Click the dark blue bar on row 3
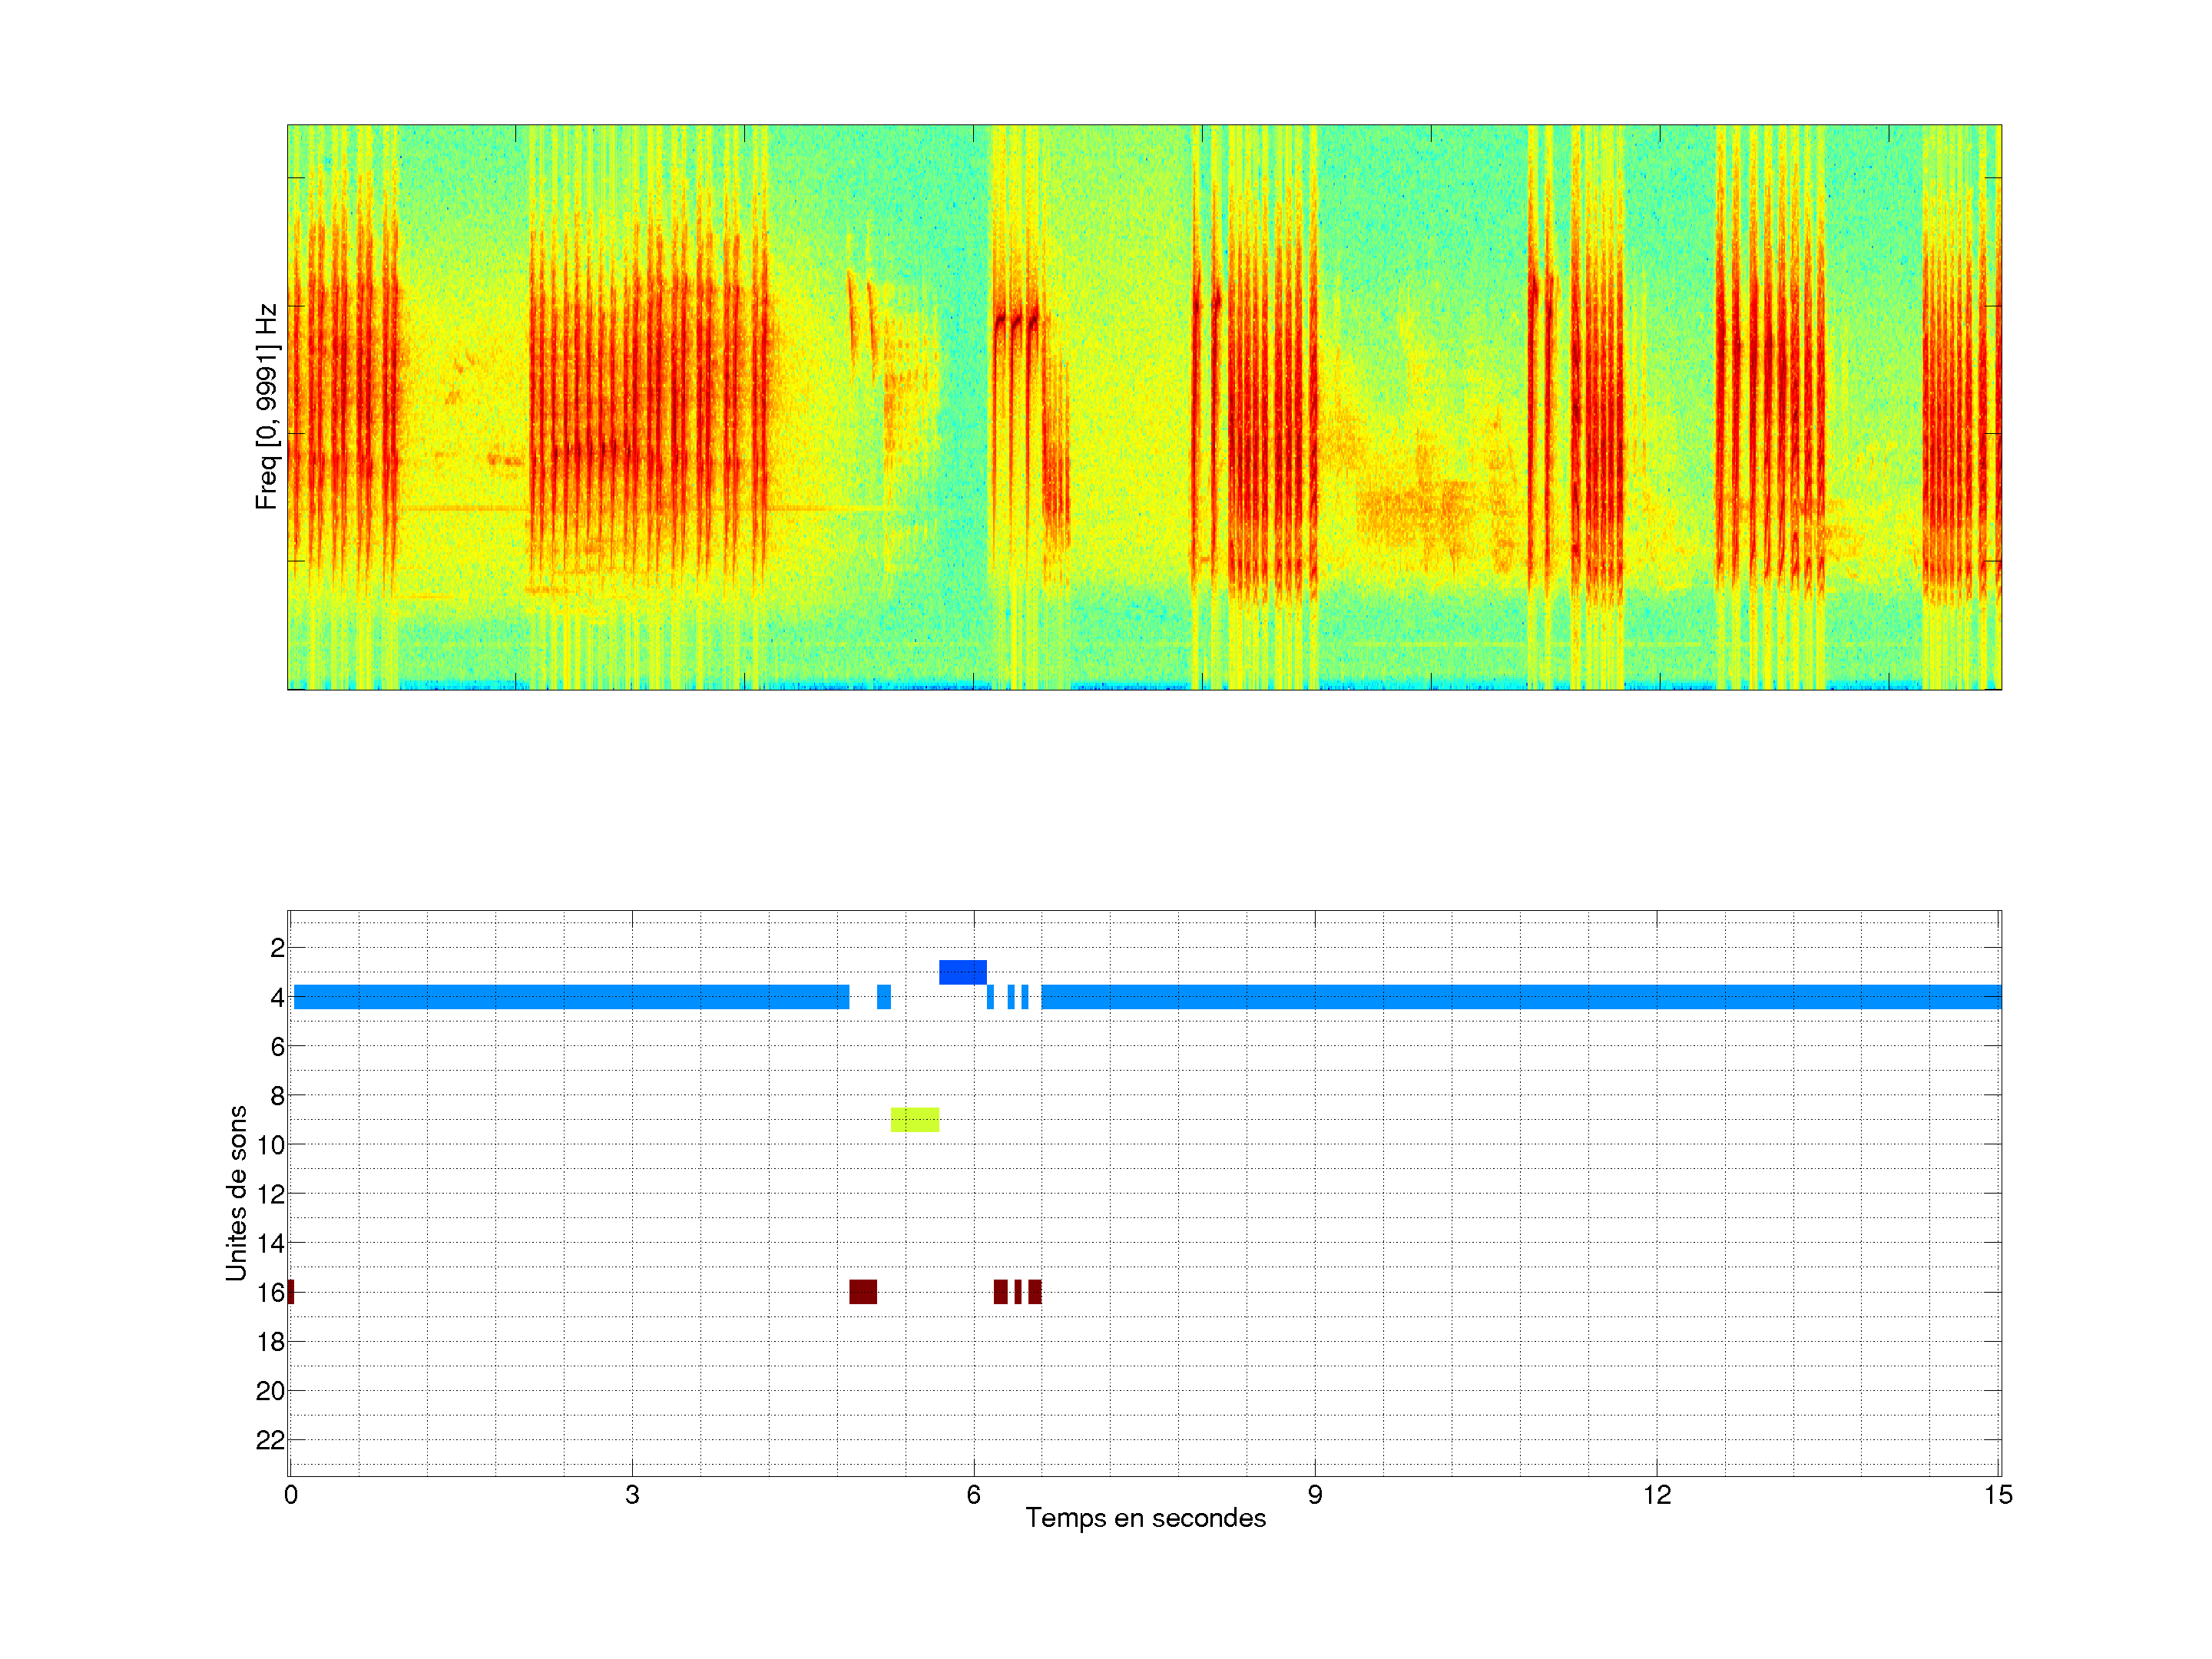The height and width of the screenshot is (1659, 2212). 962,972
